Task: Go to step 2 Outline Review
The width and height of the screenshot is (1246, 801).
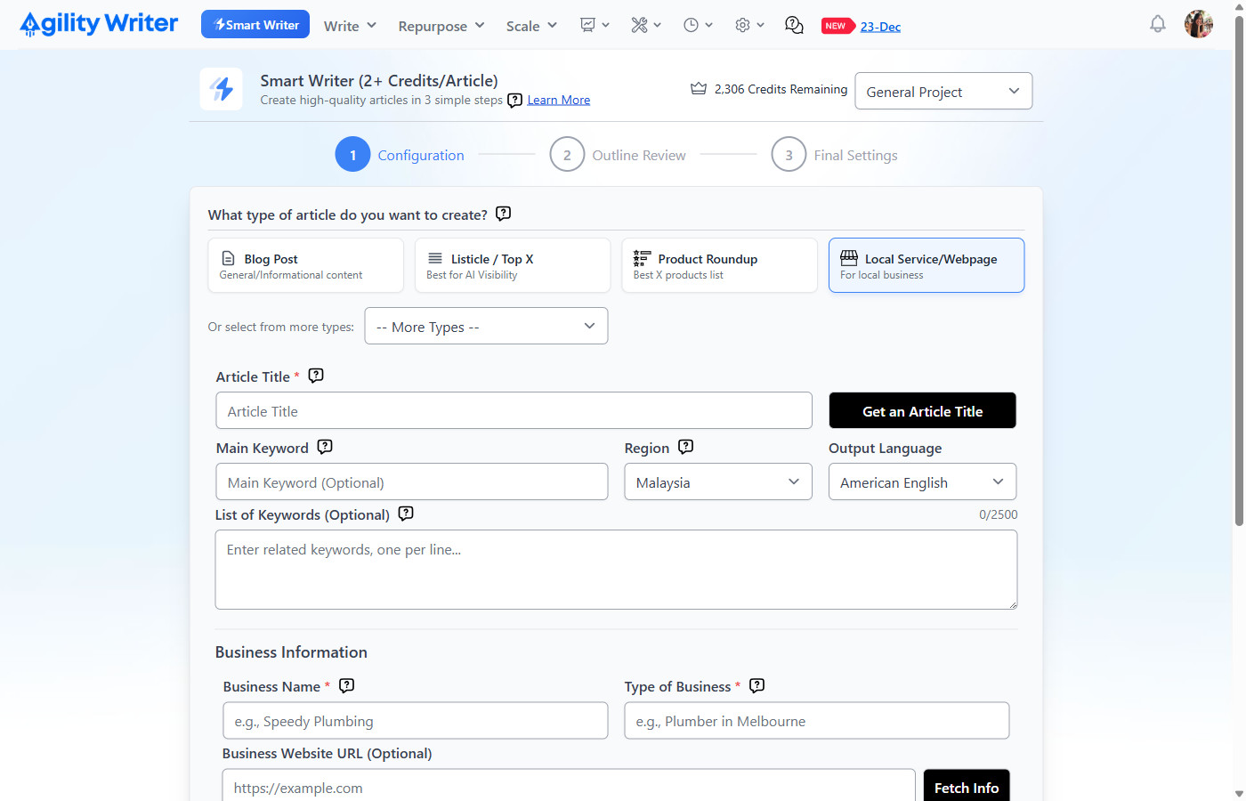Action: coord(618,155)
